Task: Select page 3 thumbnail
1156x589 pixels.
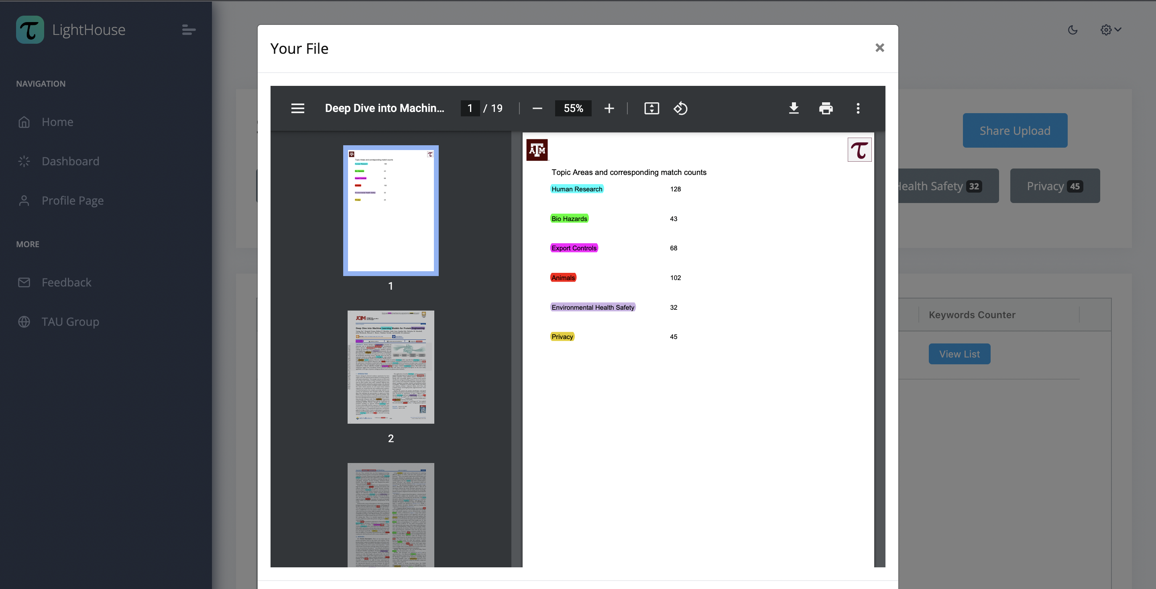Action: 391,515
